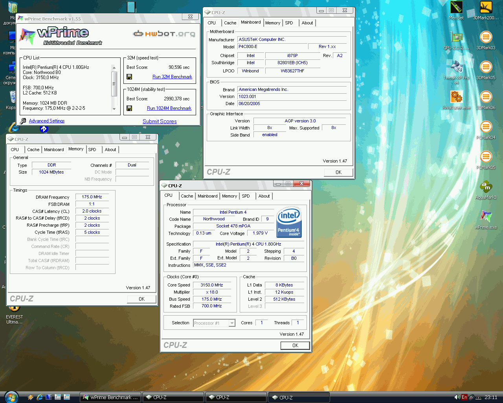Click the Submit Scores link

point(160,121)
